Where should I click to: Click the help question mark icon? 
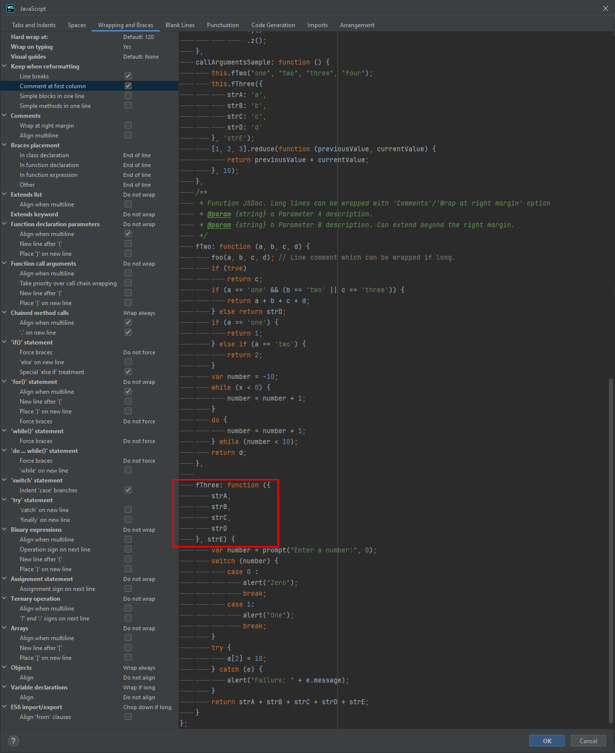click(13, 741)
